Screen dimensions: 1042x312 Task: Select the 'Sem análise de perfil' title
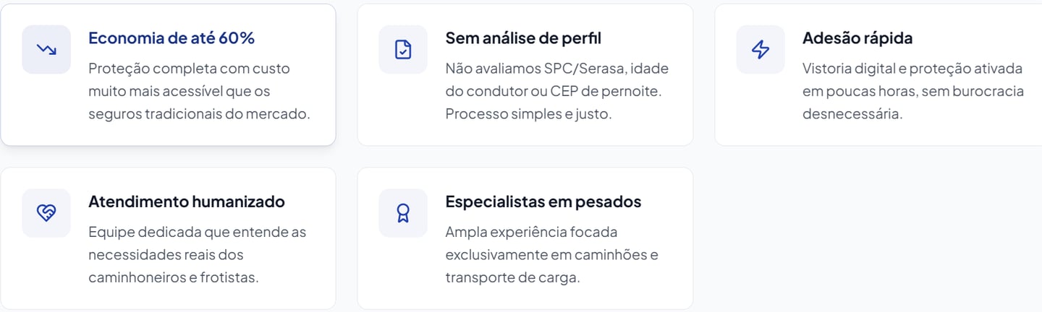tap(523, 38)
